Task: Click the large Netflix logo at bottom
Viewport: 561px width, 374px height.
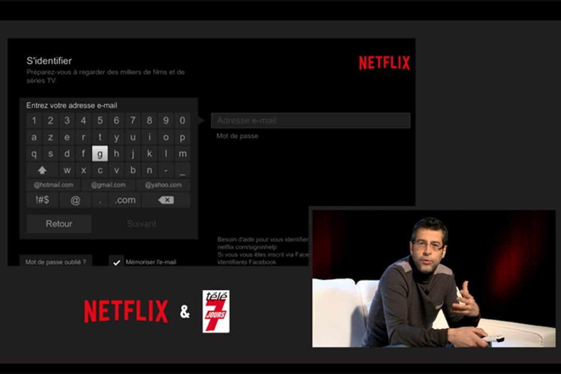Action: click(126, 311)
